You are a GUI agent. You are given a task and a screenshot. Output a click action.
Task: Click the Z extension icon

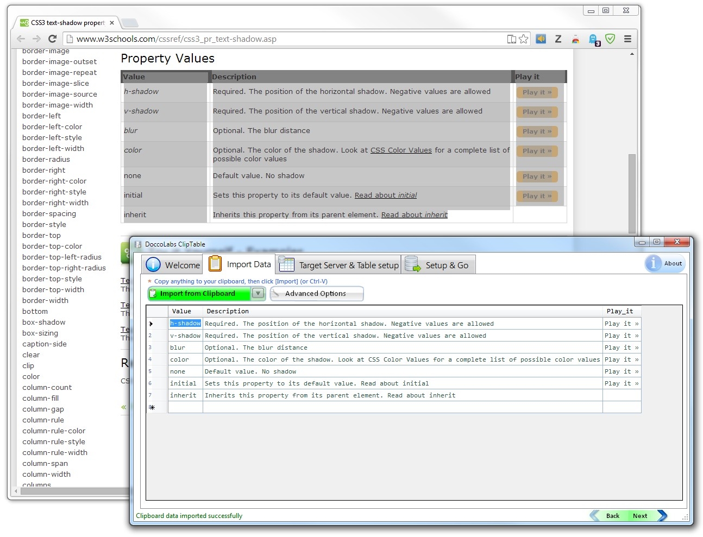pyautogui.click(x=558, y=39)
